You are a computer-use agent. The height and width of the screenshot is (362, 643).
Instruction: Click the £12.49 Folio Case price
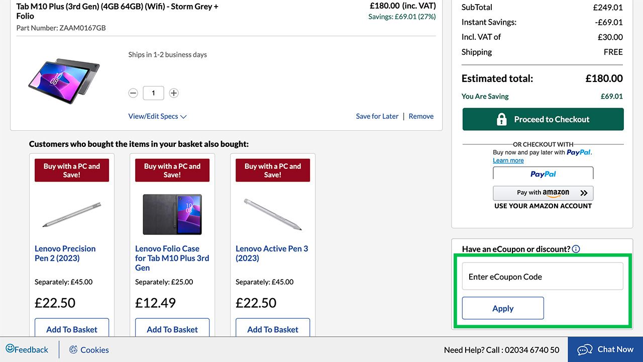point(156,303)
